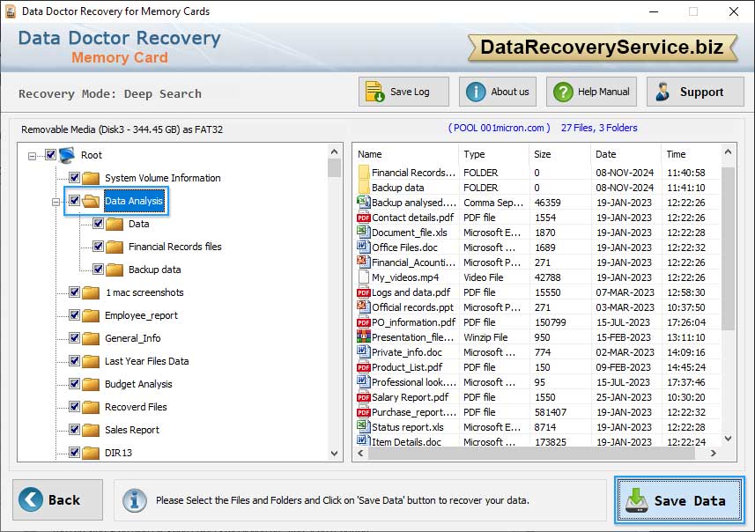Click the Winzip icon of Presentation_file
The image size is (755, 532).
364,336
